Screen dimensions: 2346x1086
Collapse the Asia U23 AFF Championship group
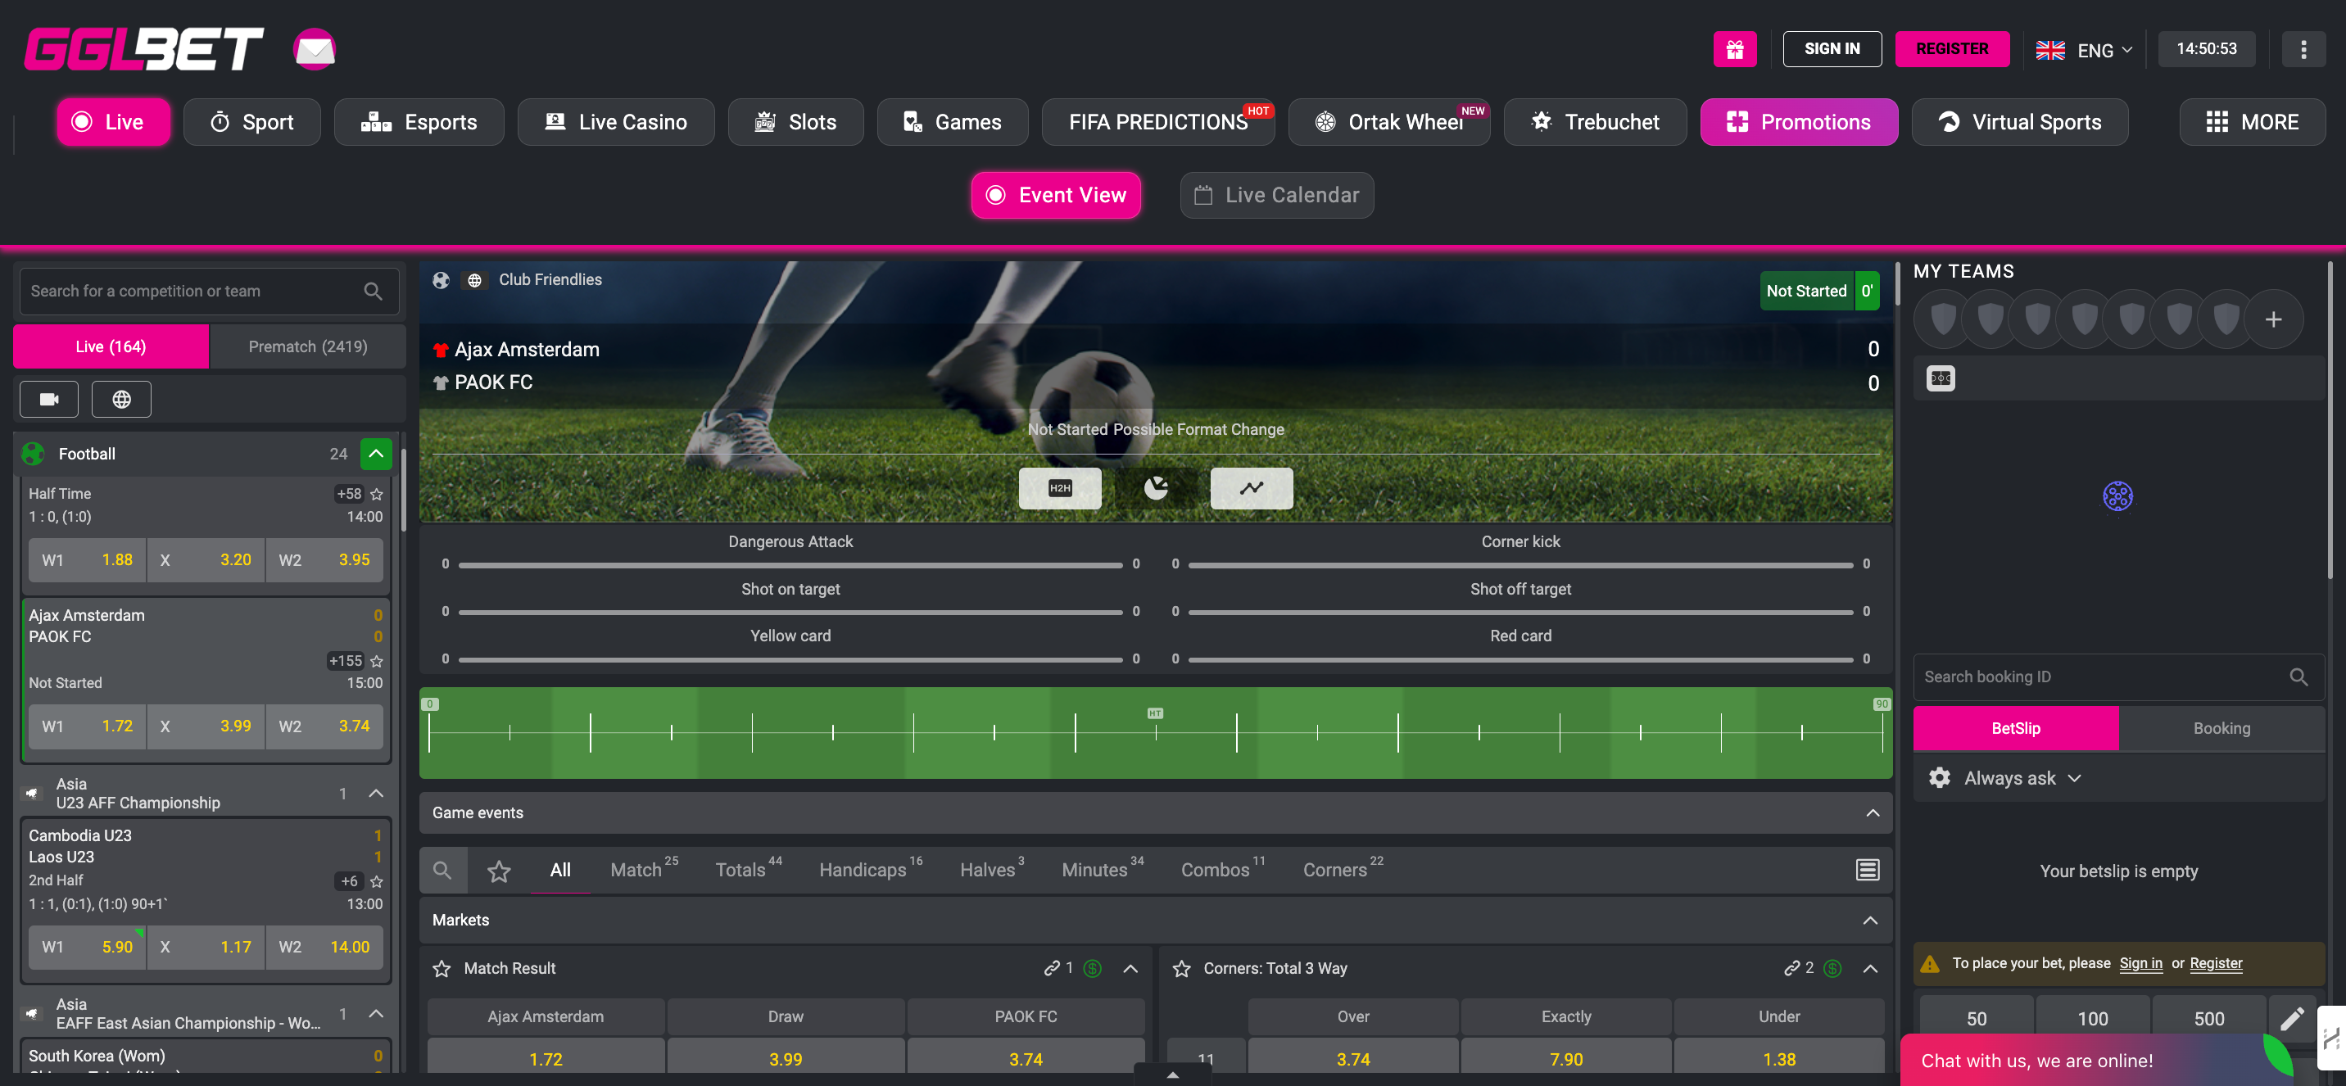376,794
